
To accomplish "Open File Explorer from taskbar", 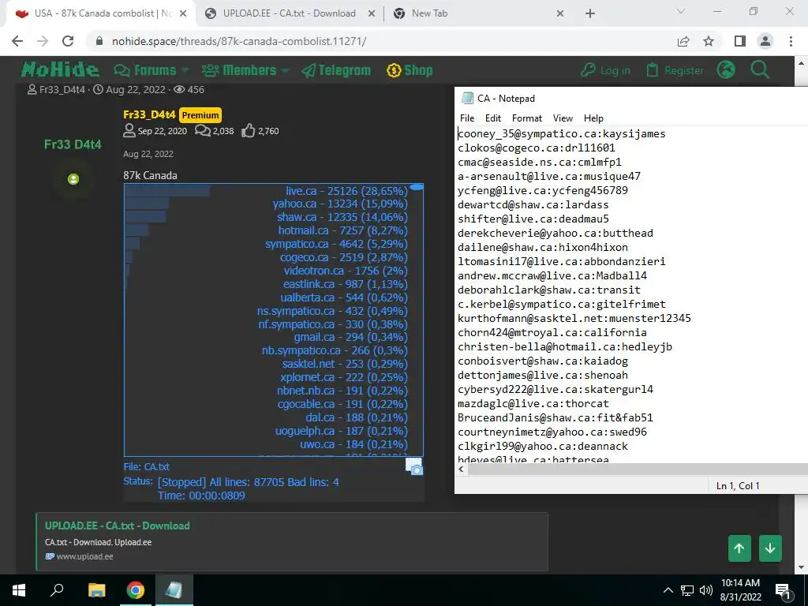I will point(96,590).
